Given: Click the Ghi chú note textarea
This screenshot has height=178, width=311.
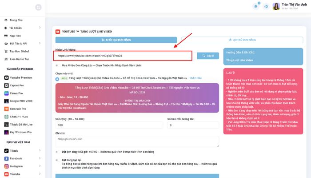Looking at the screenshot, I should click(137, 142).
